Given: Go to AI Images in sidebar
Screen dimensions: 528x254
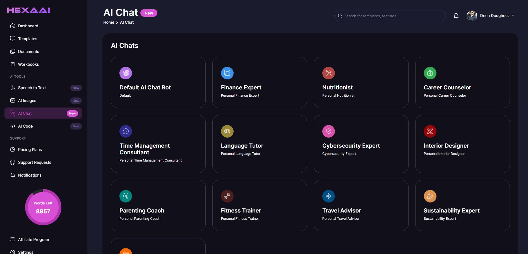Looking at the screenshot, I should (x=27, y=101).
